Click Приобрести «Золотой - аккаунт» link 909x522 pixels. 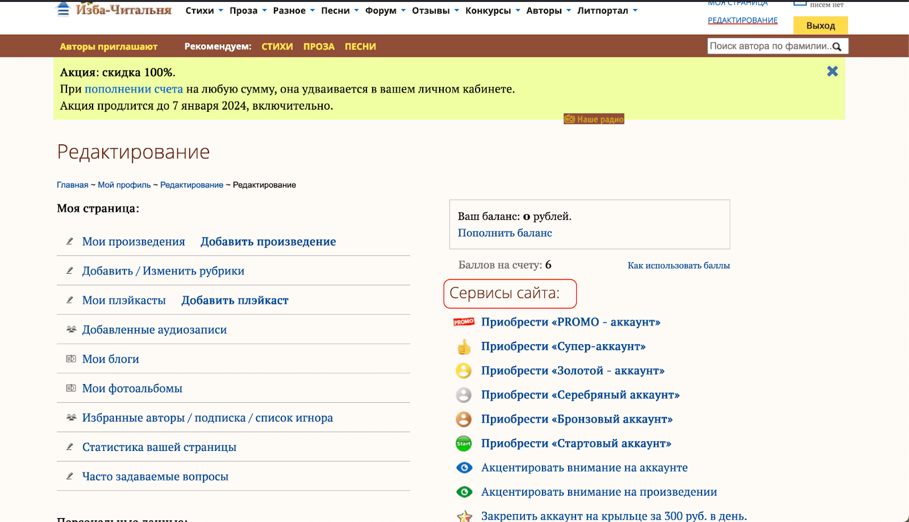573,371
